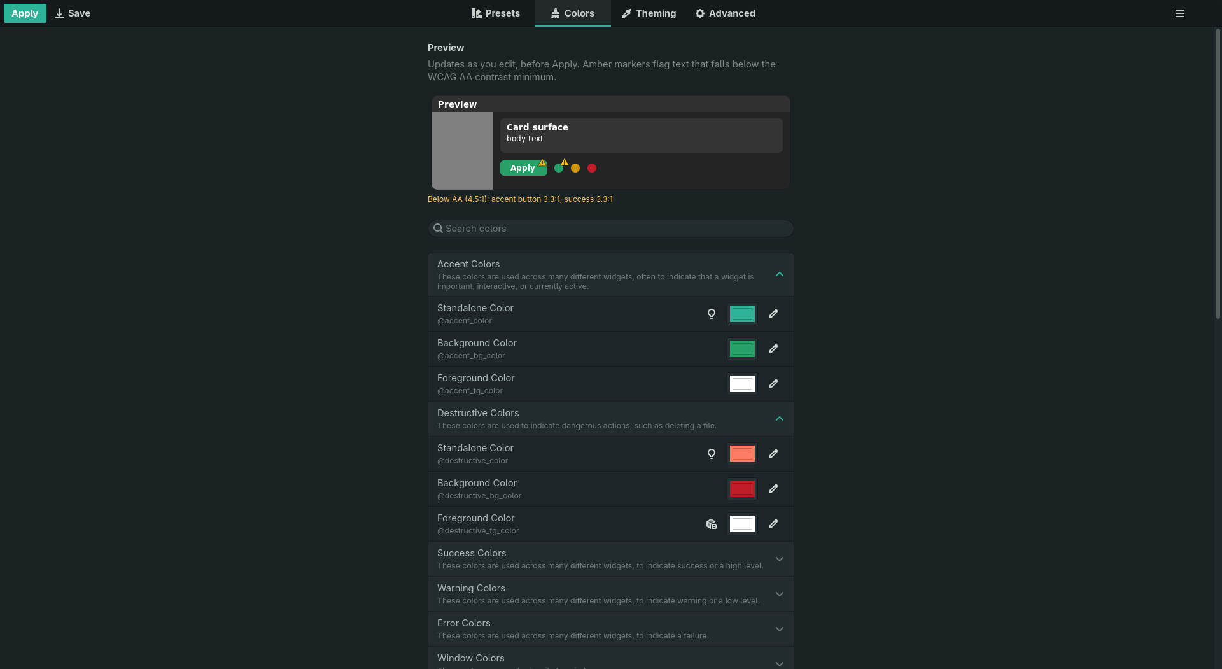
Task: Click the vertical scrollbar on right edge
Action: point(1218,173)
